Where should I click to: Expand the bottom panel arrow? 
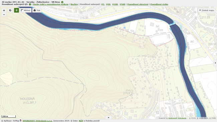point(108,118)
